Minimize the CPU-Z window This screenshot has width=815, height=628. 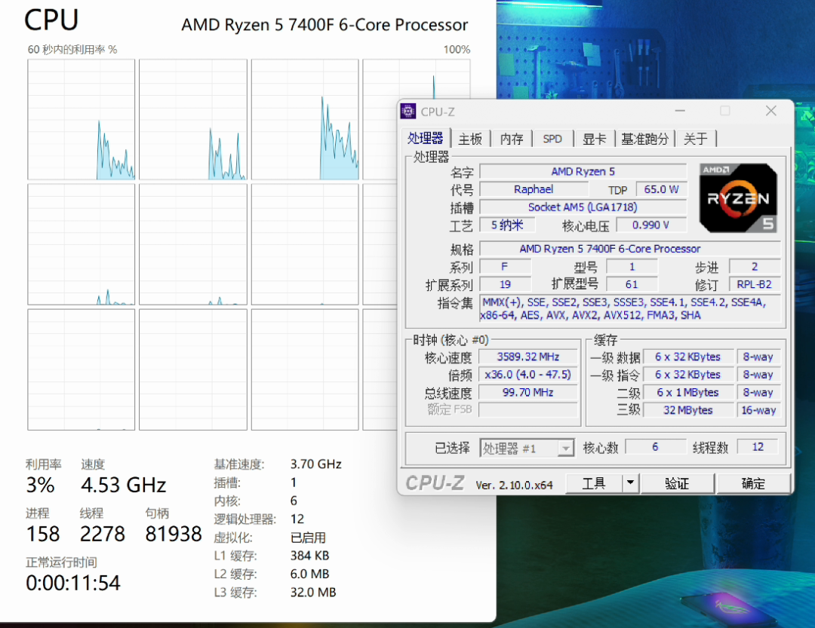click(680, 111)
